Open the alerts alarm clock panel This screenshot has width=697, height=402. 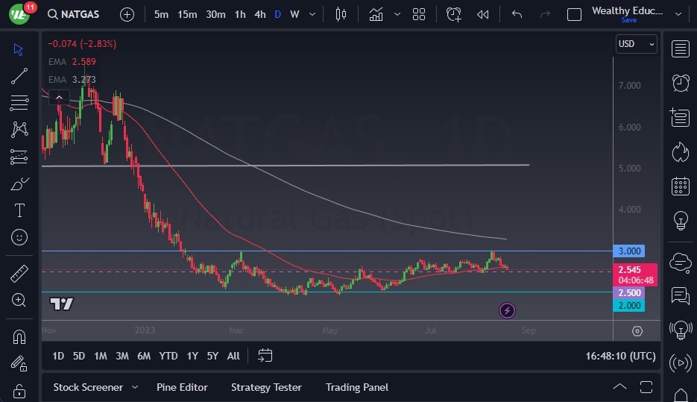(x=680, y=83)
